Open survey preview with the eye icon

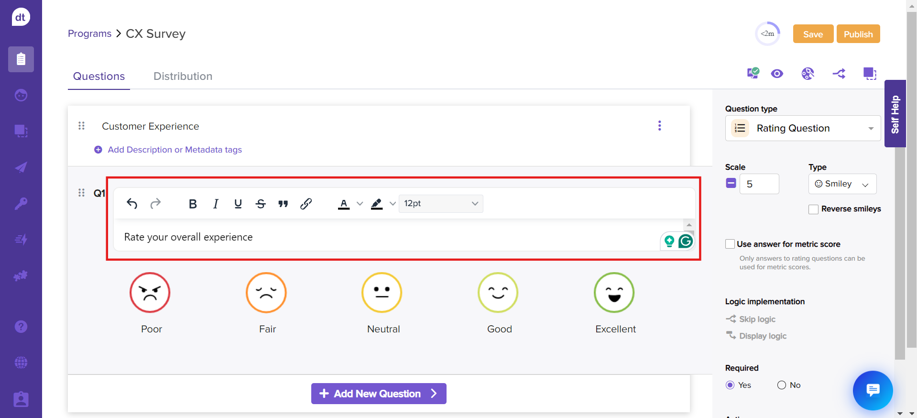777,74
